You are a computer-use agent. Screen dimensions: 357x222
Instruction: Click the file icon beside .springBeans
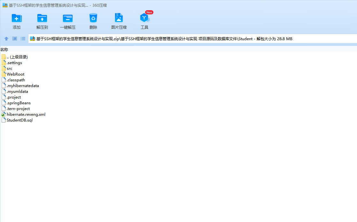coord(4,103)
